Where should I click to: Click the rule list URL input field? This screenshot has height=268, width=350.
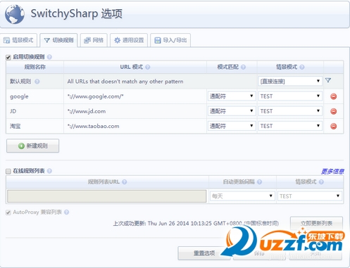tap(107, 196)
